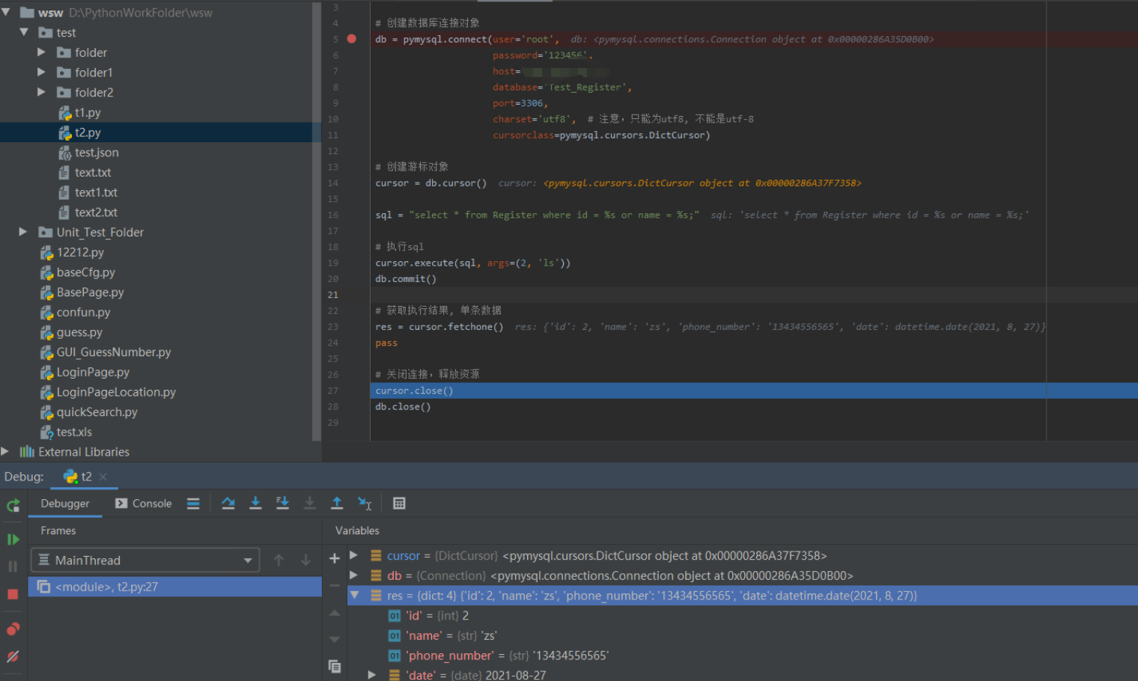The image size is (1138, 681).
Task: Move watch up in Variables panel
Action: pyautogui.click(x=335, y=613)
